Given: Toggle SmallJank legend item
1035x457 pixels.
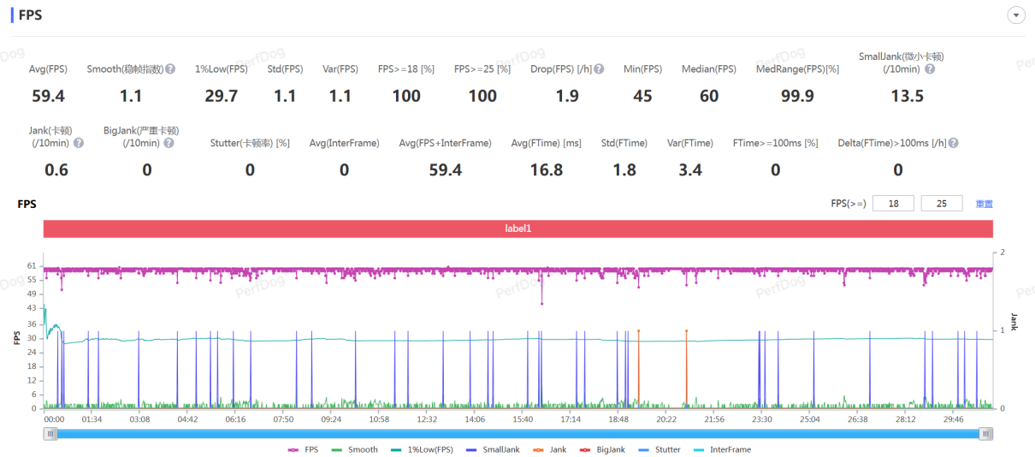Looking at the screenshot, I should point(493,449).
